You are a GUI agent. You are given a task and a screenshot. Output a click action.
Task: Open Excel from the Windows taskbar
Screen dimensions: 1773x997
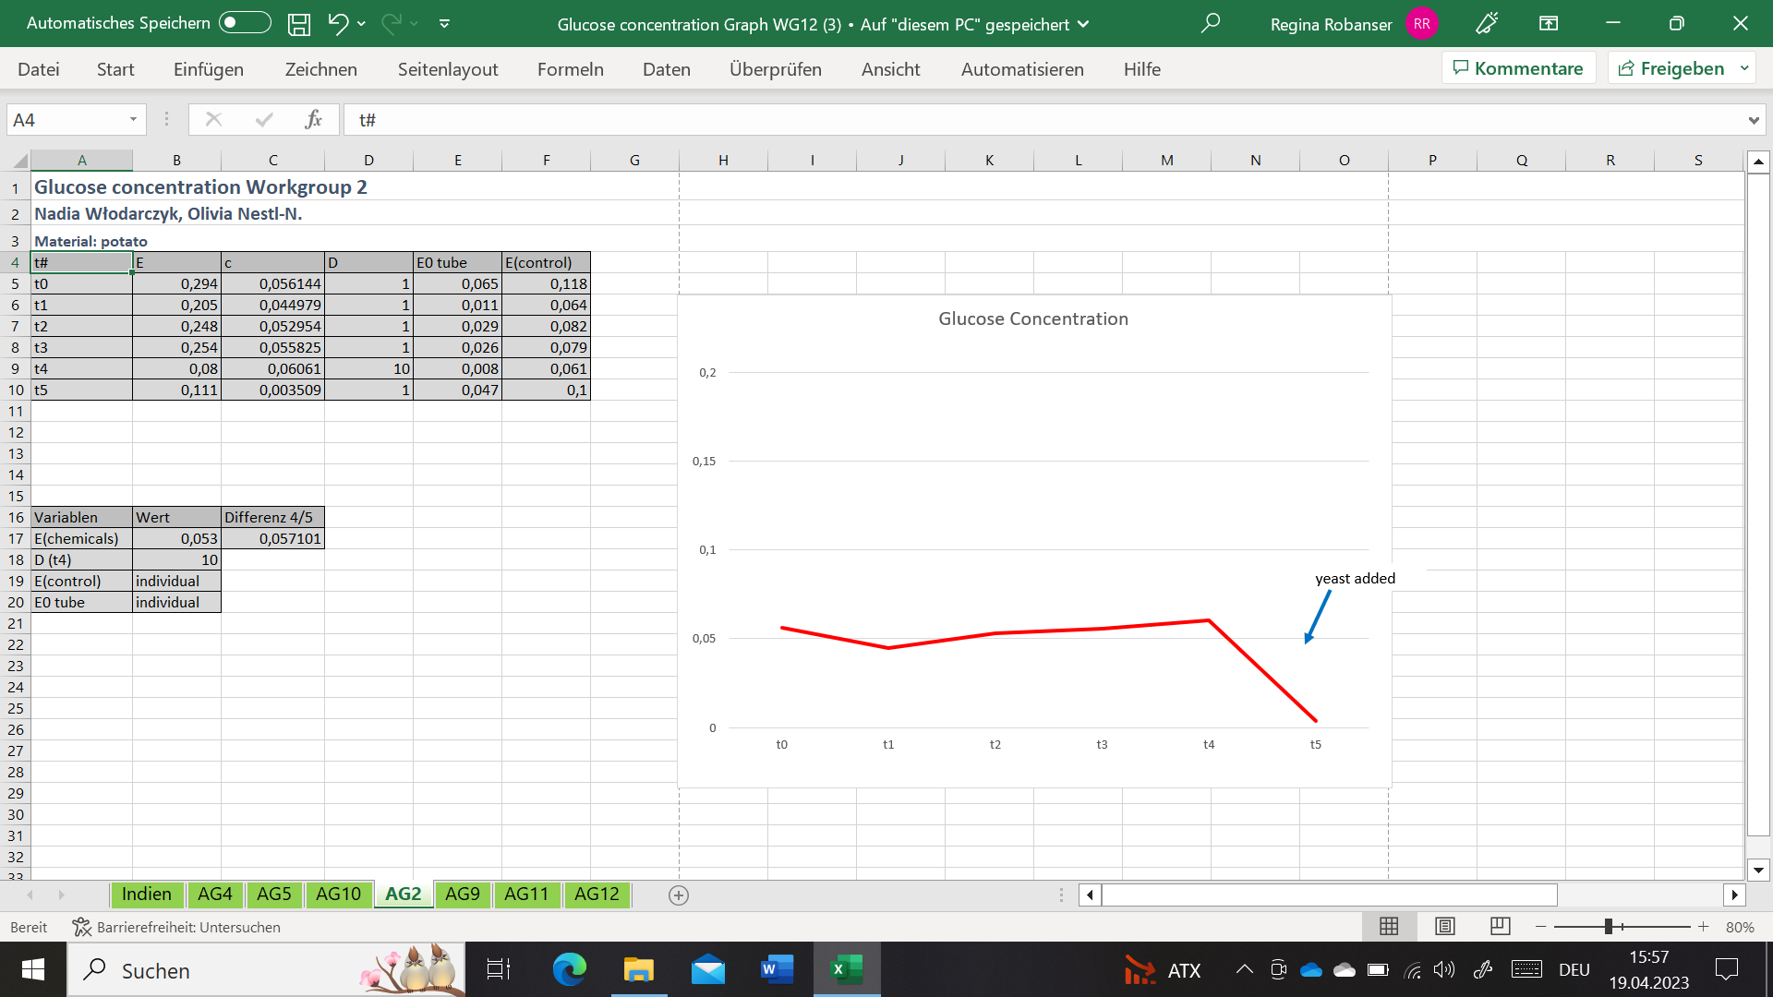coord(846,969)
